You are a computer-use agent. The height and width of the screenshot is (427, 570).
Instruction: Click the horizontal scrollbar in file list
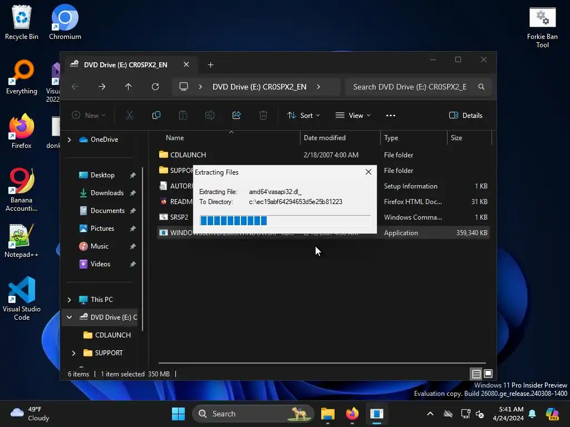coord(322,363)
